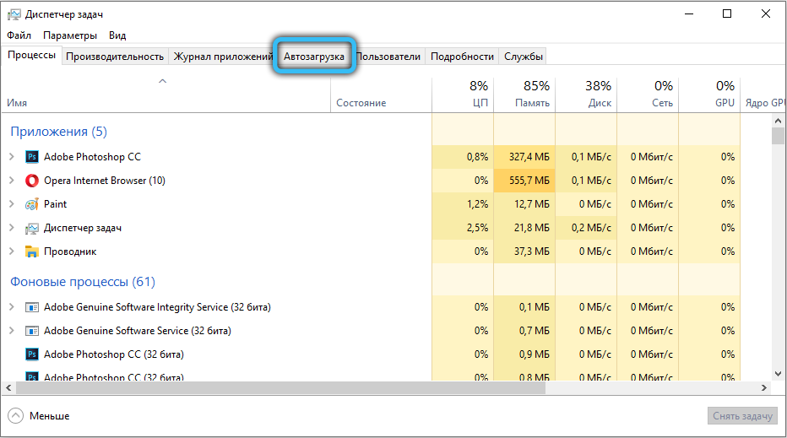Collapse view using the Меньше arrow button

[16, 416]
